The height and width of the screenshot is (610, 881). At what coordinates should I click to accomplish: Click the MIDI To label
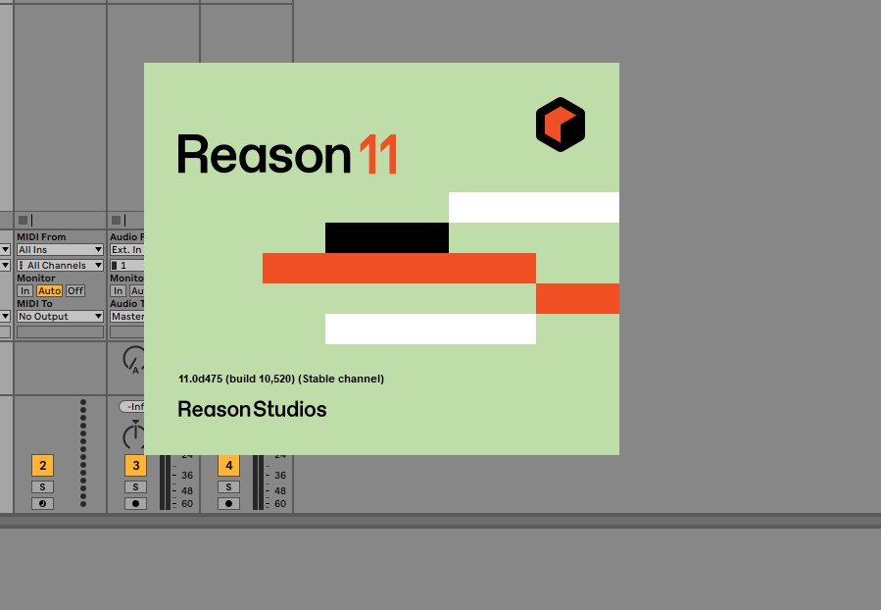pos(34,304)
